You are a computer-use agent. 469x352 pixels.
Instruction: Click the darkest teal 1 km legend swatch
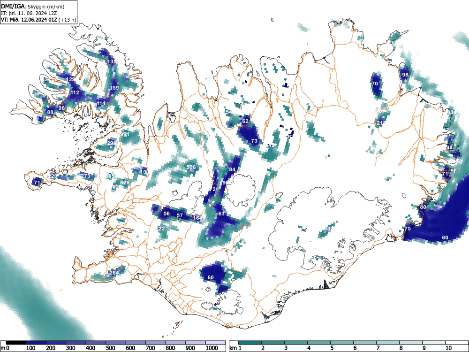click(x=250, y=343)
